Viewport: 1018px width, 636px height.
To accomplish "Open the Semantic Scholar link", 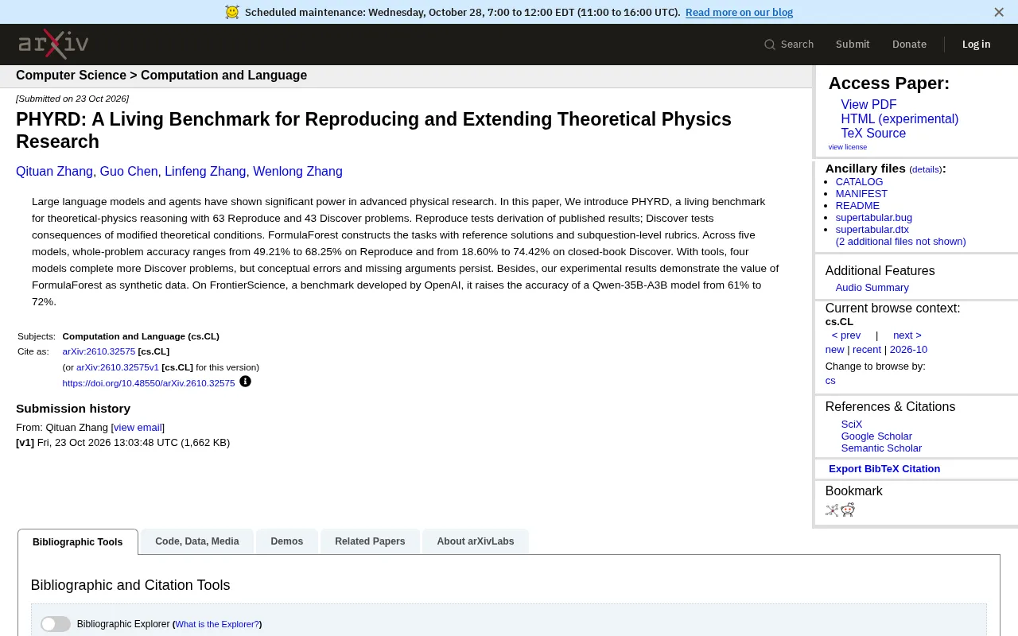I will (881, 448).
